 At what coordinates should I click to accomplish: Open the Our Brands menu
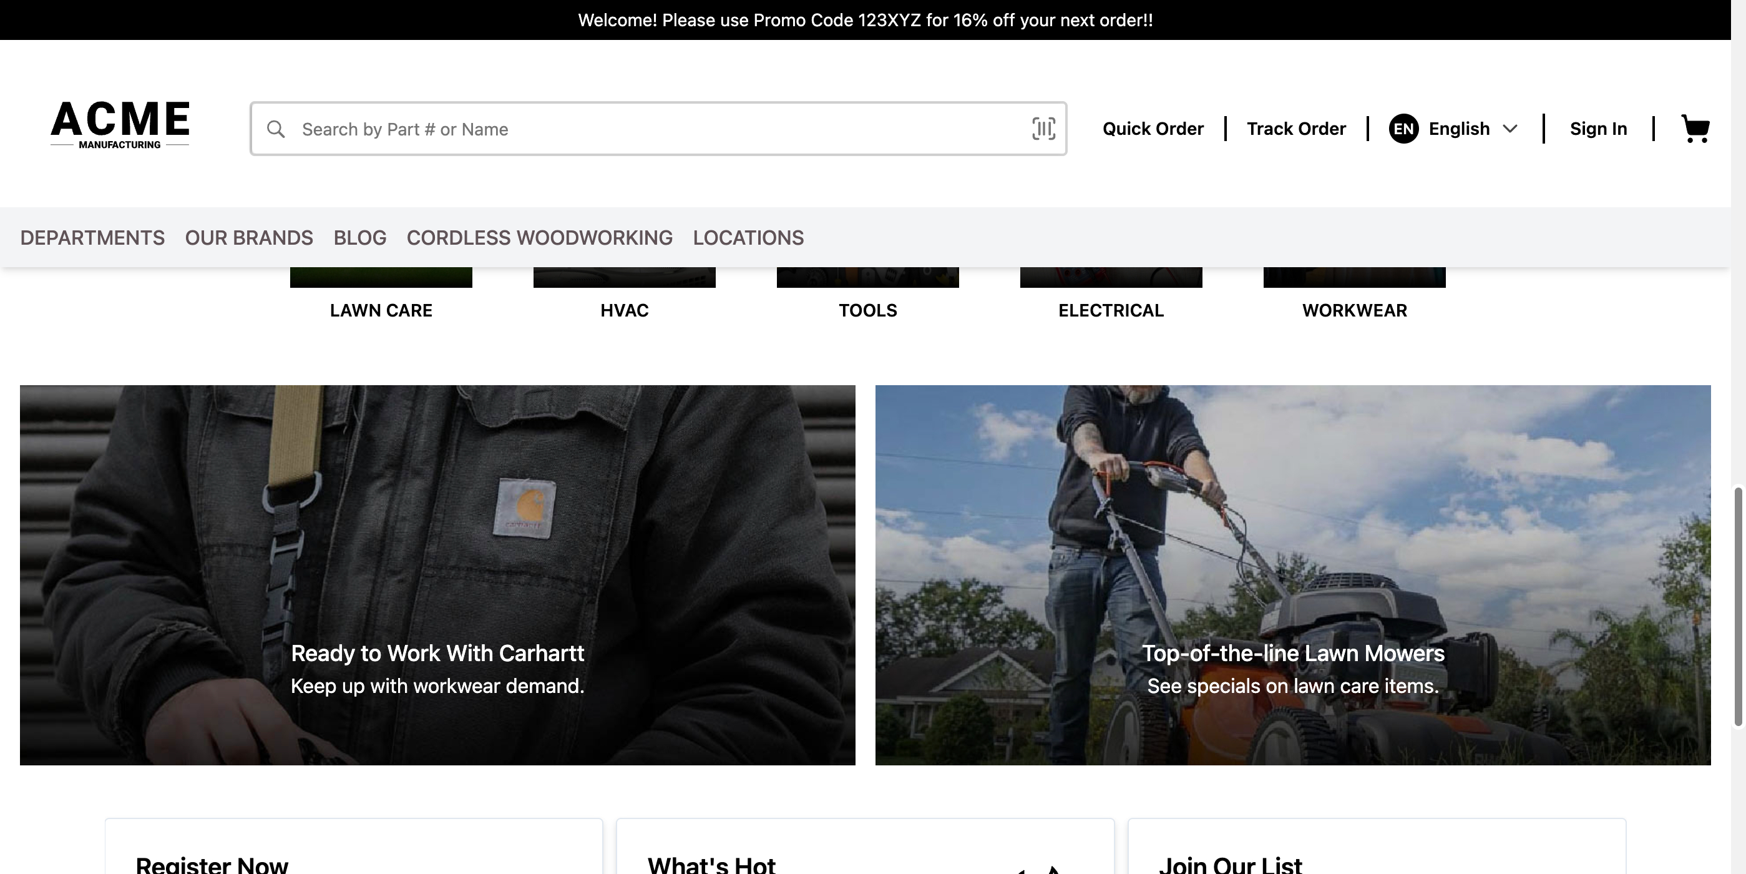point(249,238)
